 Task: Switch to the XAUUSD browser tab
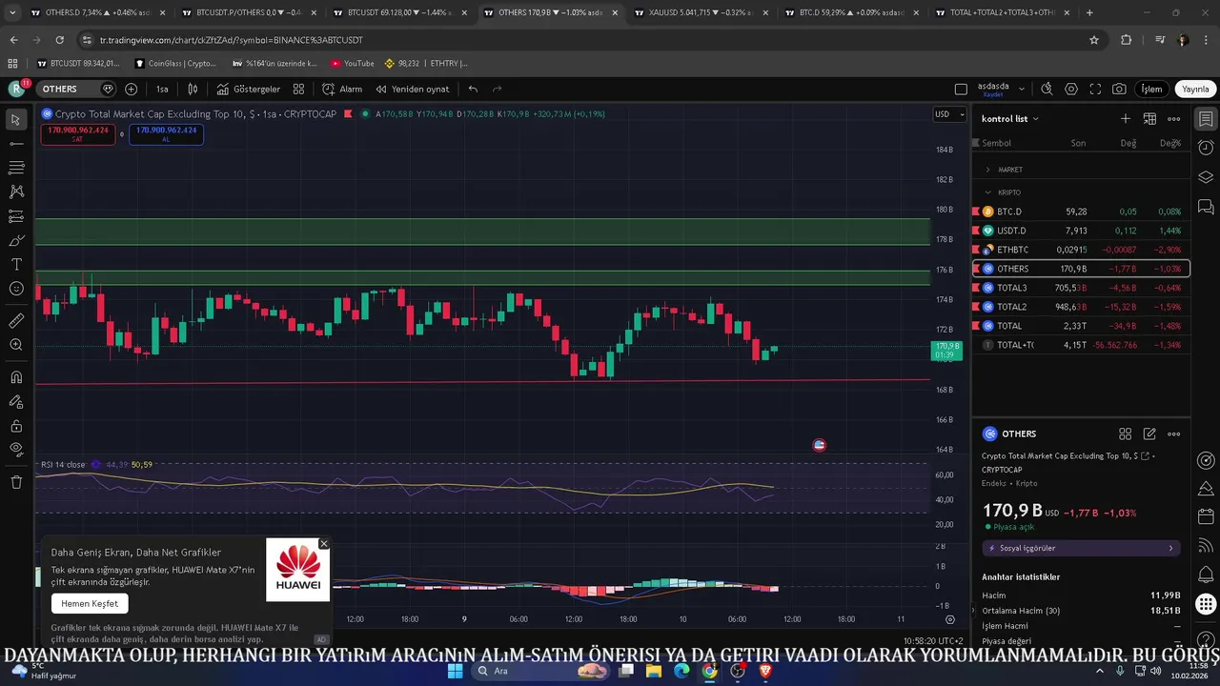[700, 12]
